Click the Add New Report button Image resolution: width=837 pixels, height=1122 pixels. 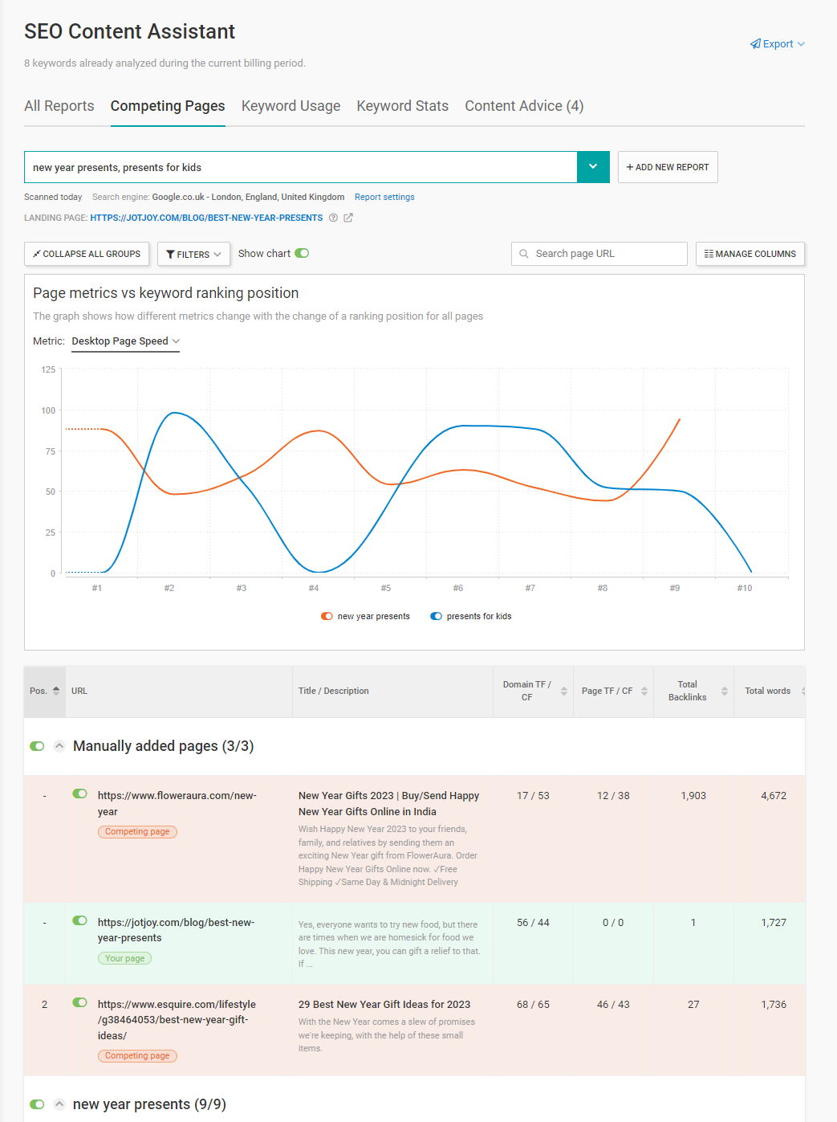click(667, 167)
